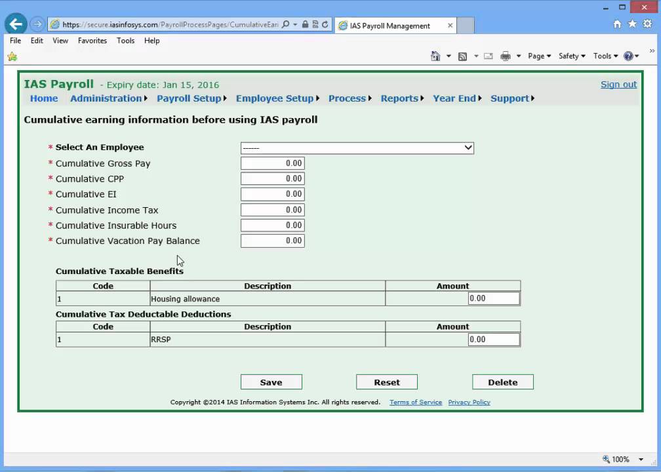Open the command bar Tools dropdown
The image size is (661, 472).
605,56
